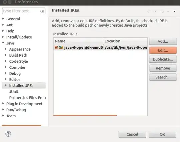This screenshot has width=180, height=142.
Task: Open the back history dropdown arrow
Action: [155, 11]
